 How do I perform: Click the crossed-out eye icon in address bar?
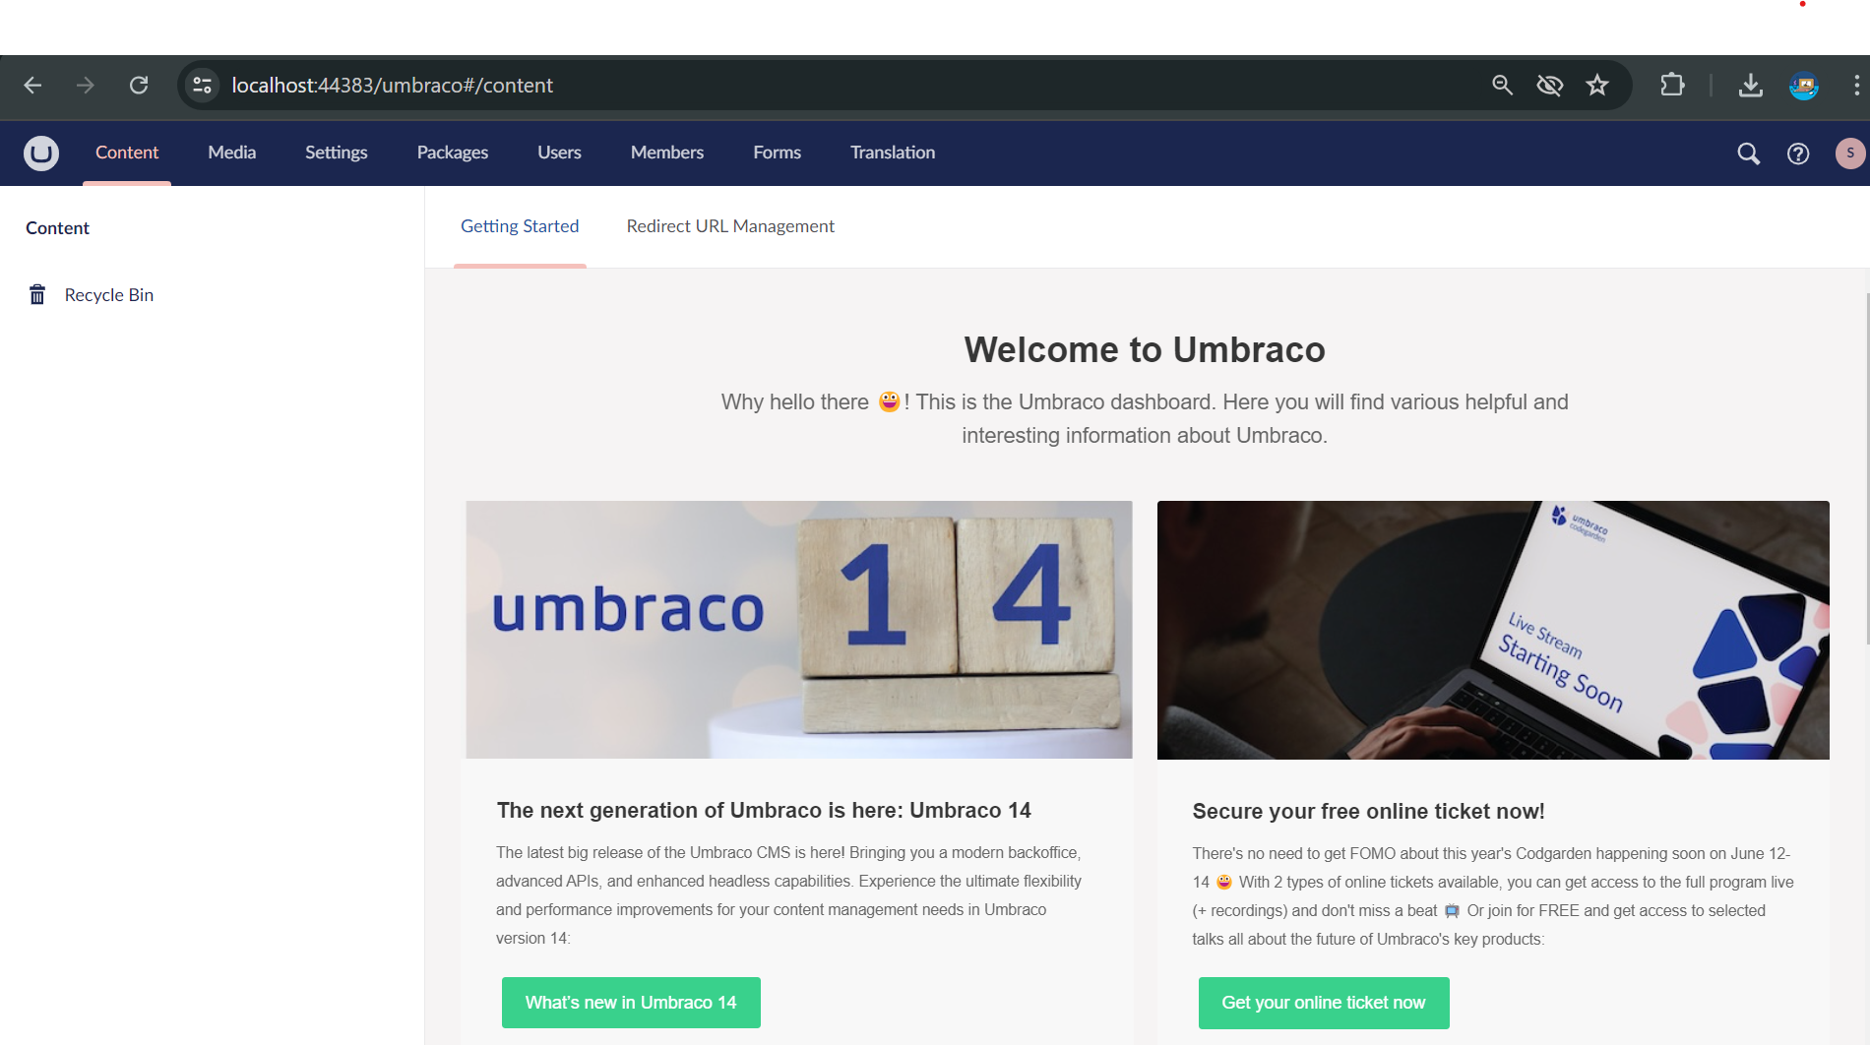pos(1550,86)
